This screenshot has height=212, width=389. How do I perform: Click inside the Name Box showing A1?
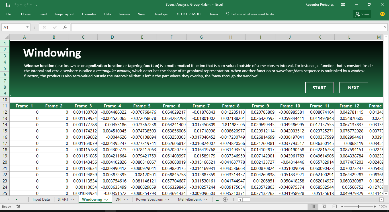13,27
